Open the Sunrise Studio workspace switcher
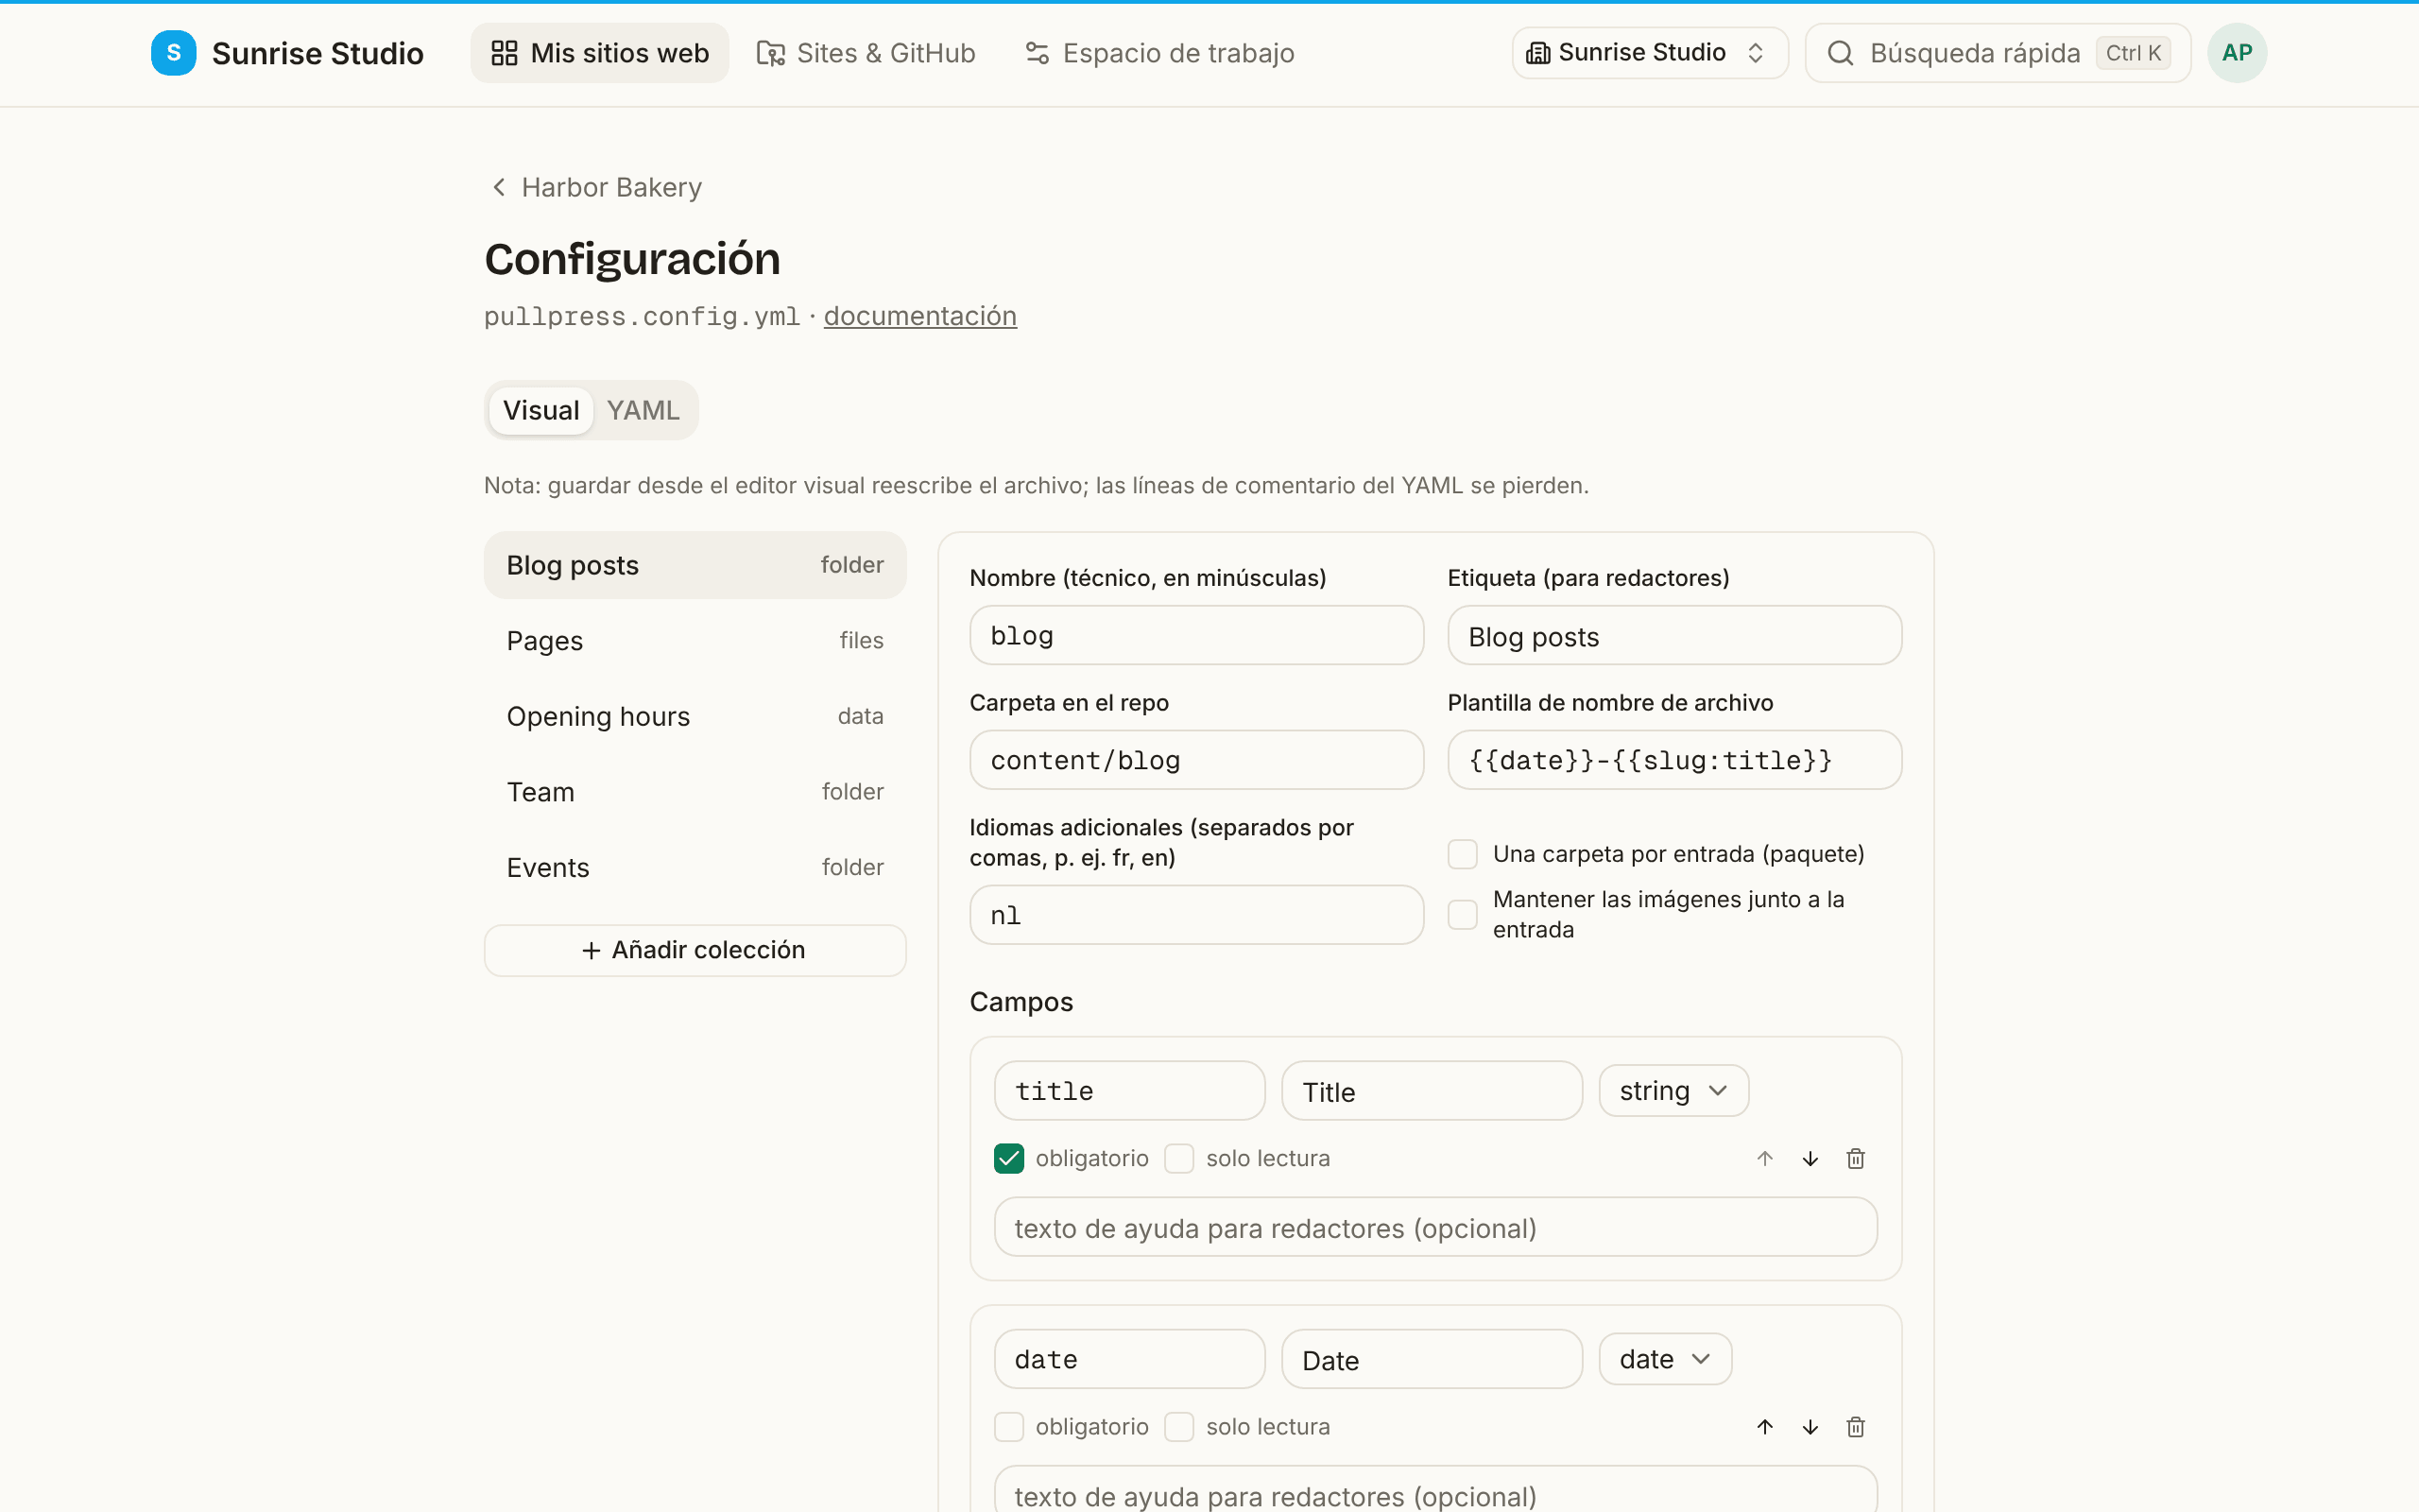The width and height of the screenshot is (2419, 1512). (x=1649, y=53)
